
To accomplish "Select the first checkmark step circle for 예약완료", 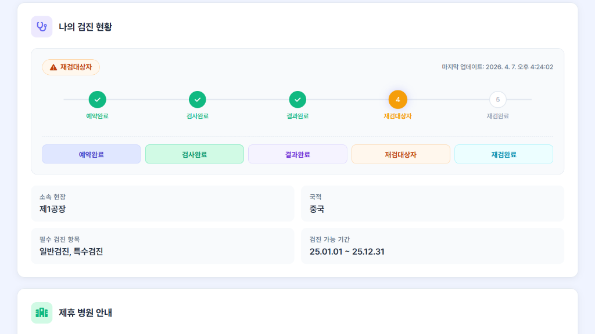I will pos(98,100).
